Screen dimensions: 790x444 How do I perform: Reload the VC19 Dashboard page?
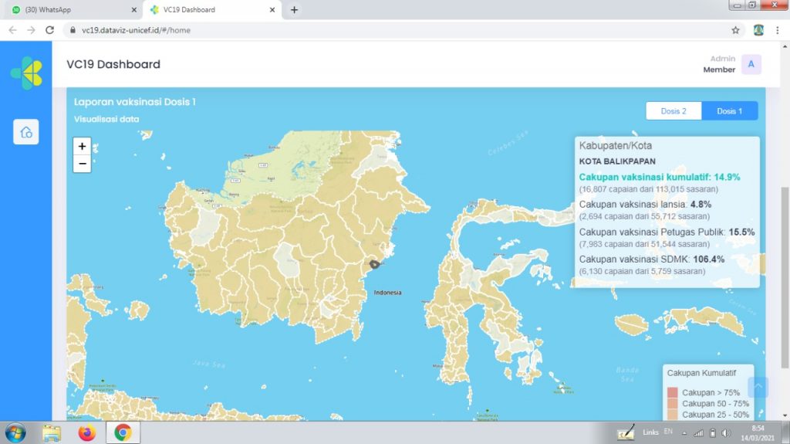tap(50, 30)
